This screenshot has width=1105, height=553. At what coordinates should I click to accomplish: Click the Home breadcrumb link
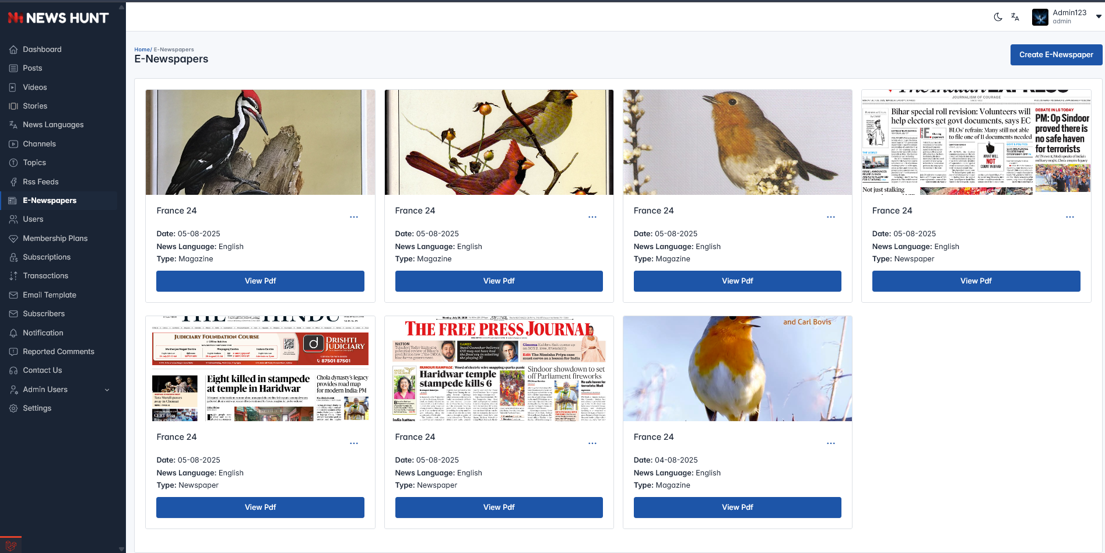(142, 50)
